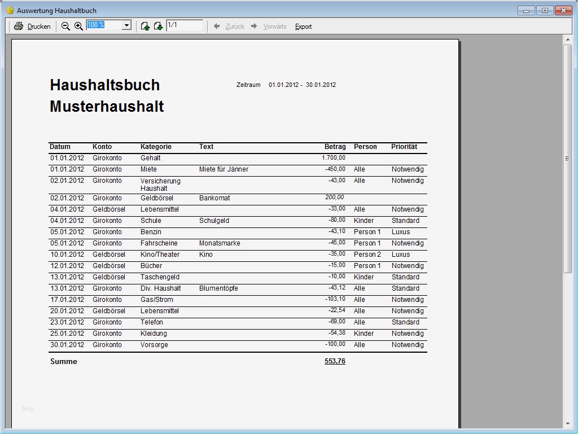The width and height of the screenshot is (578, 434).
Task: Click the Text column header
Action: [206, 147]
